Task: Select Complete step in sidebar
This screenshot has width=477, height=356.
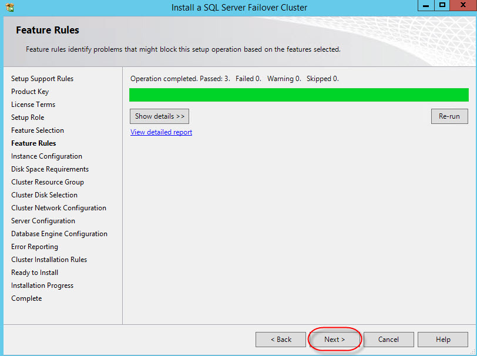Action: tap(26, 298)
